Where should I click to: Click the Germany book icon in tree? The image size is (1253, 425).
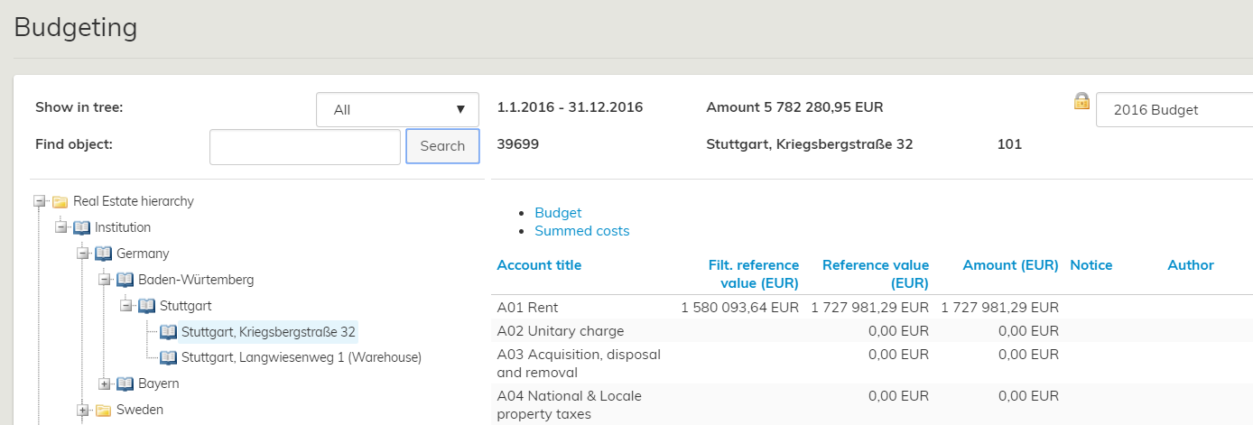click(104, 254)
